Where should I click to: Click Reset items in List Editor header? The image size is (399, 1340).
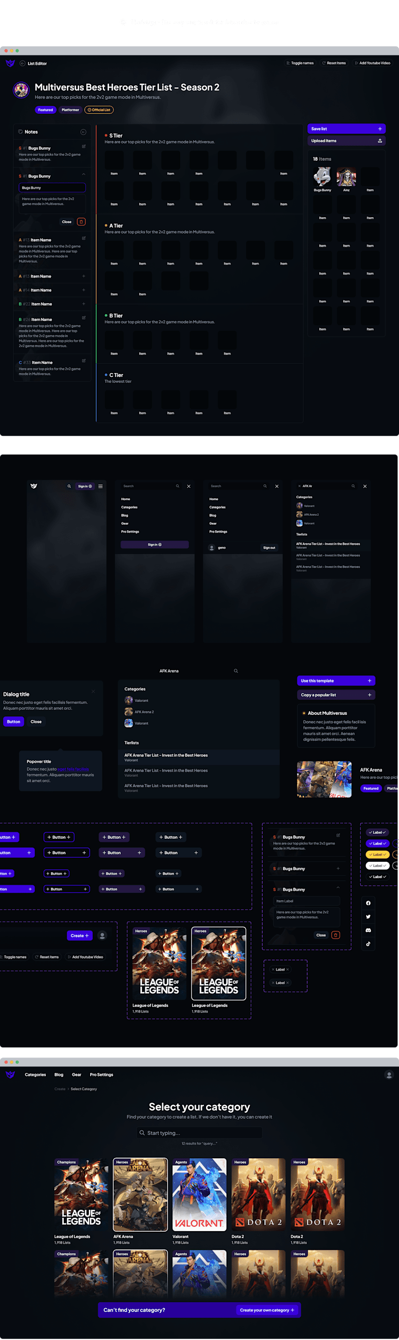[x=334, y=63]
